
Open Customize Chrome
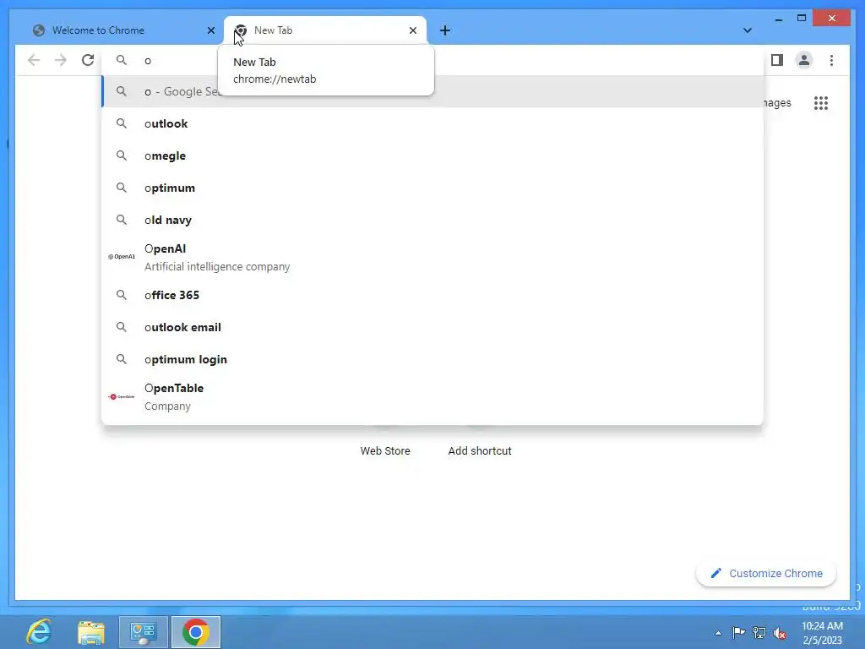tap(766, 574)
